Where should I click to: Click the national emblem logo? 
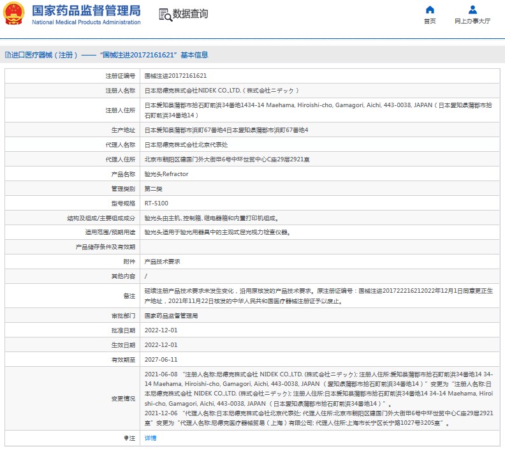[x=14, y=14]
